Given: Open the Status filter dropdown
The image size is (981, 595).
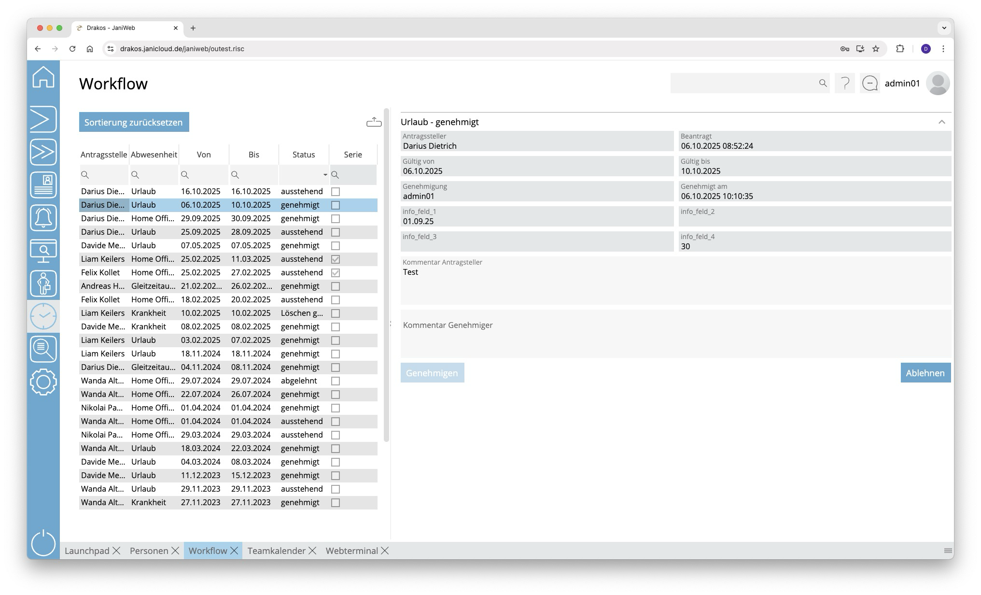Looking at the screenshot, I should point(325,175).
